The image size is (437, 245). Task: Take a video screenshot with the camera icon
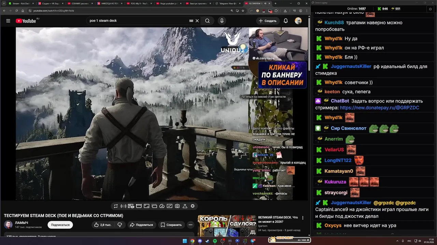pyautogui.click(x=177, y=206)
